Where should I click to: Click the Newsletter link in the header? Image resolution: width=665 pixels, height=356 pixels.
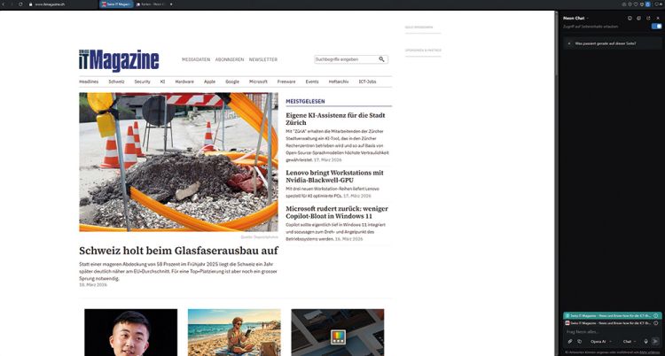pyautogui.click(x=262, y=59)
